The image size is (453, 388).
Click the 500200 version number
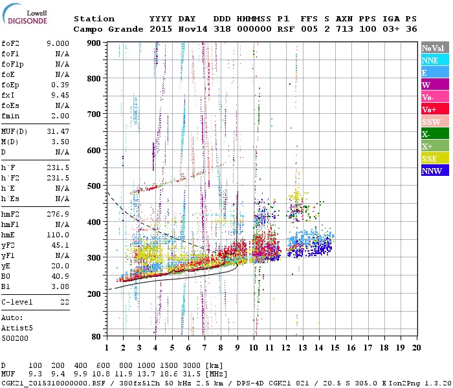15,338
